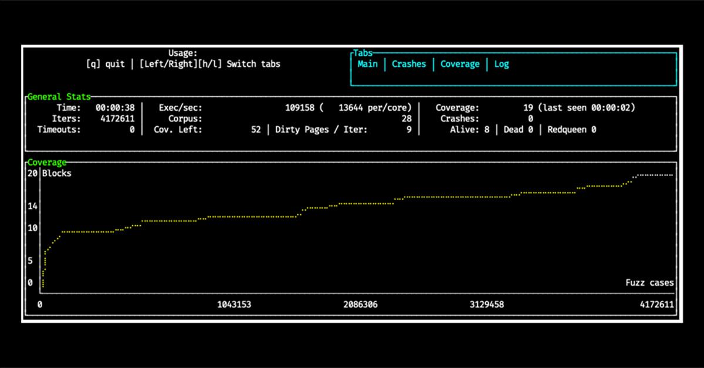Click the green Coverage chart panel title
This screenshot has height=368, width=704.
[47, 162]
